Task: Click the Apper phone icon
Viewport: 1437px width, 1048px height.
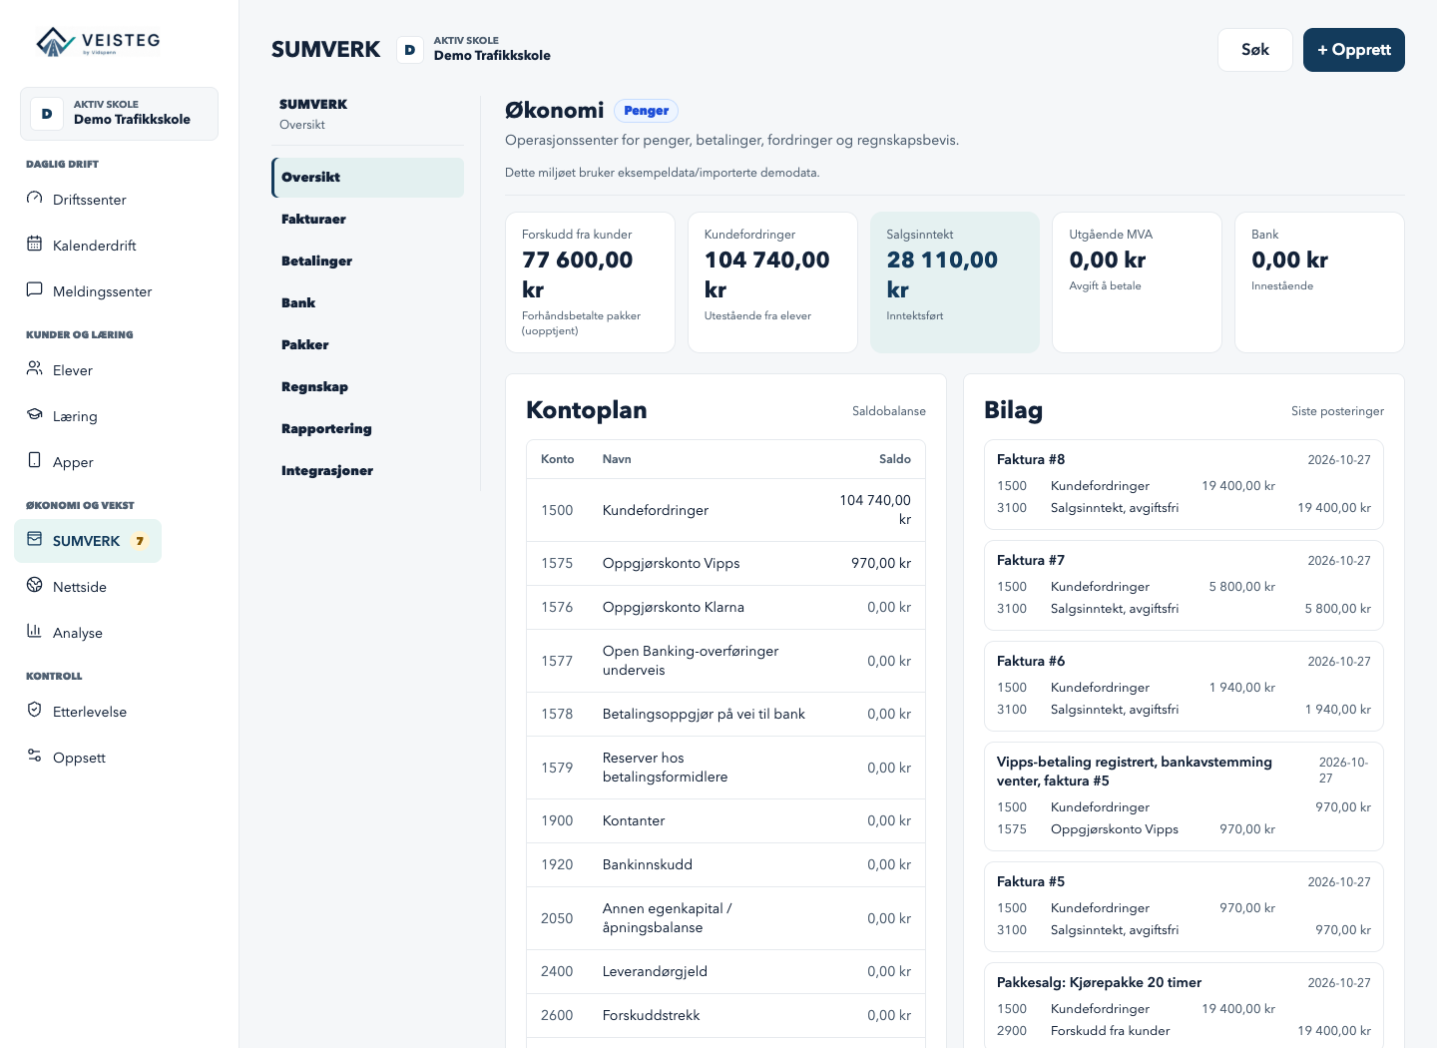Action: 35,461
